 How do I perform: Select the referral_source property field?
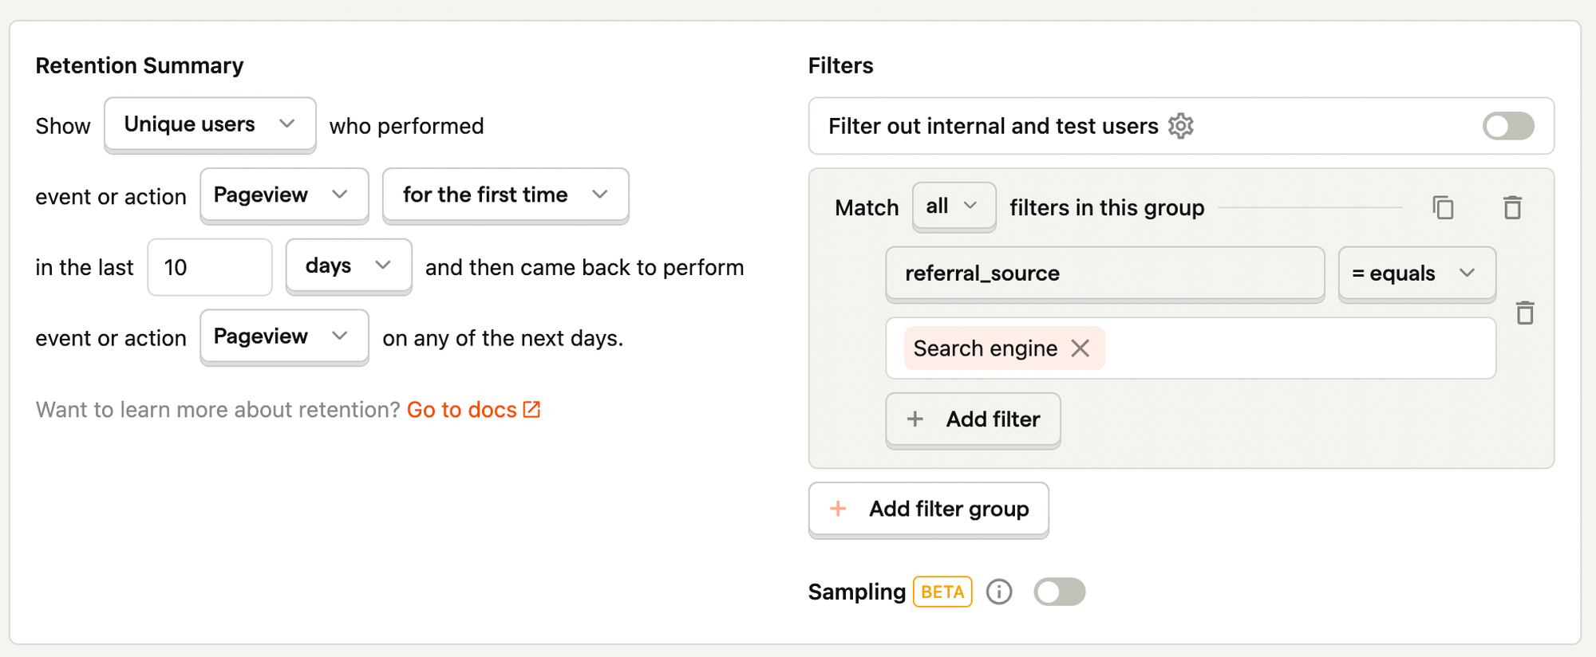point(1105,273)
